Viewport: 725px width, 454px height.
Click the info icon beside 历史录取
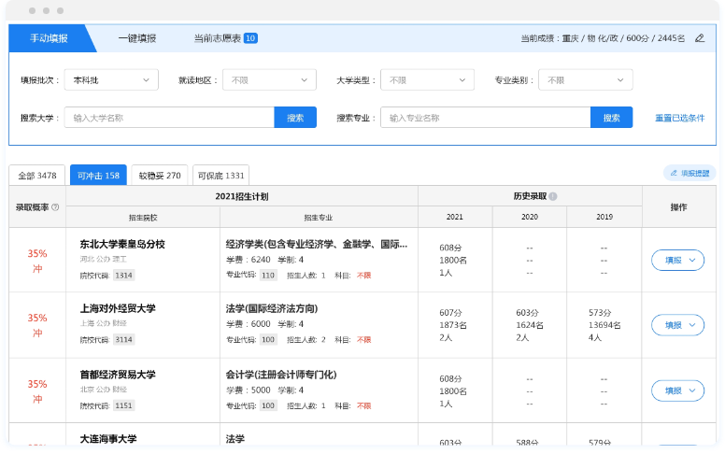point(553,196)
